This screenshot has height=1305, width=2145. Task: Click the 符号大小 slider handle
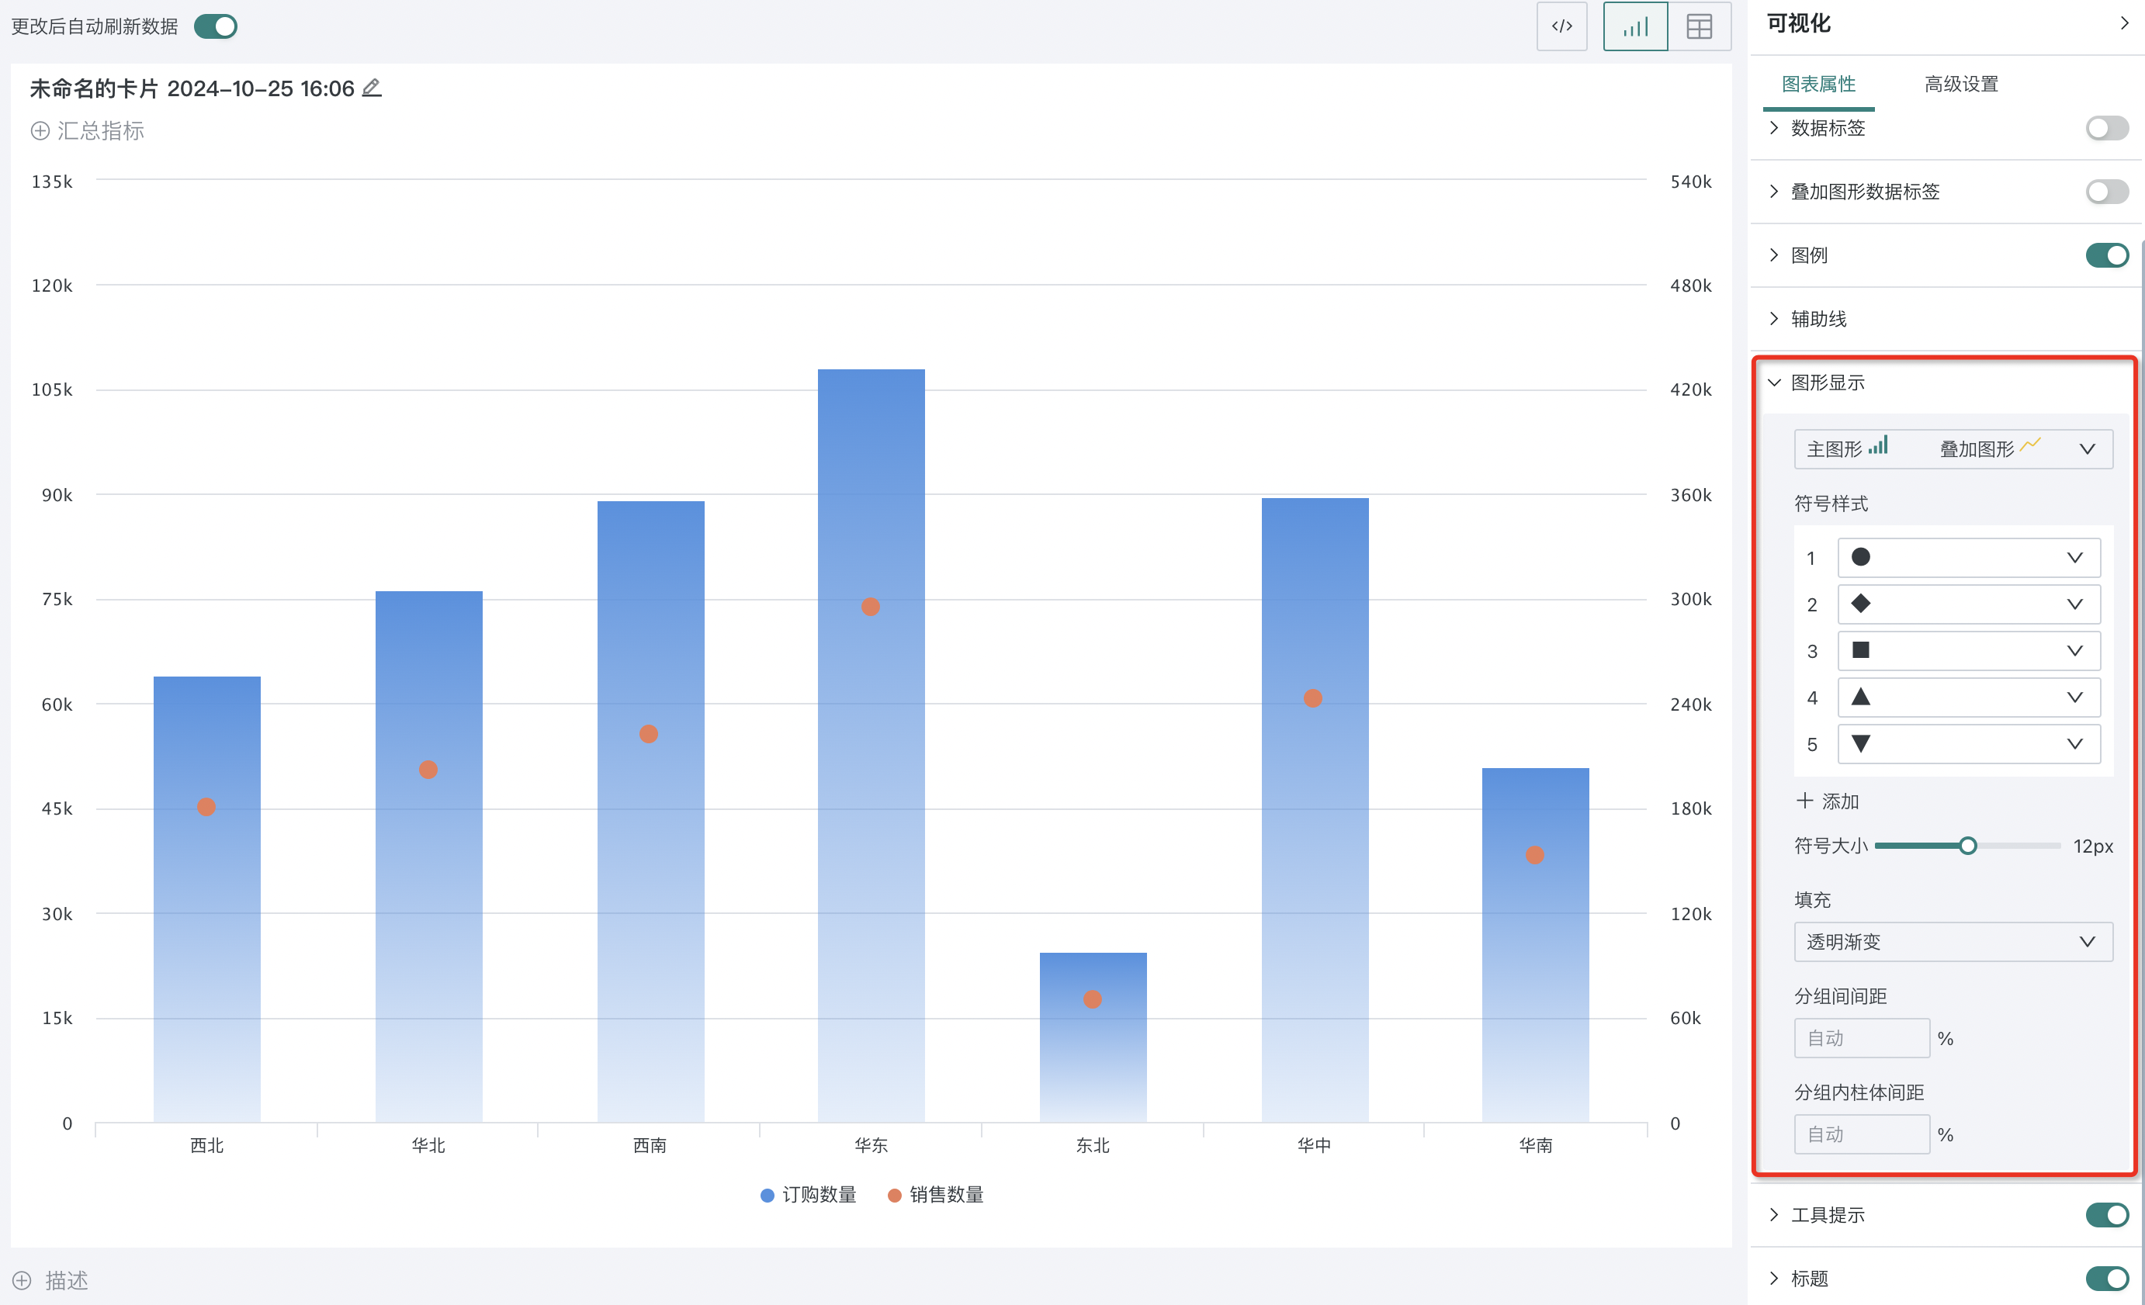(1967, 846)
